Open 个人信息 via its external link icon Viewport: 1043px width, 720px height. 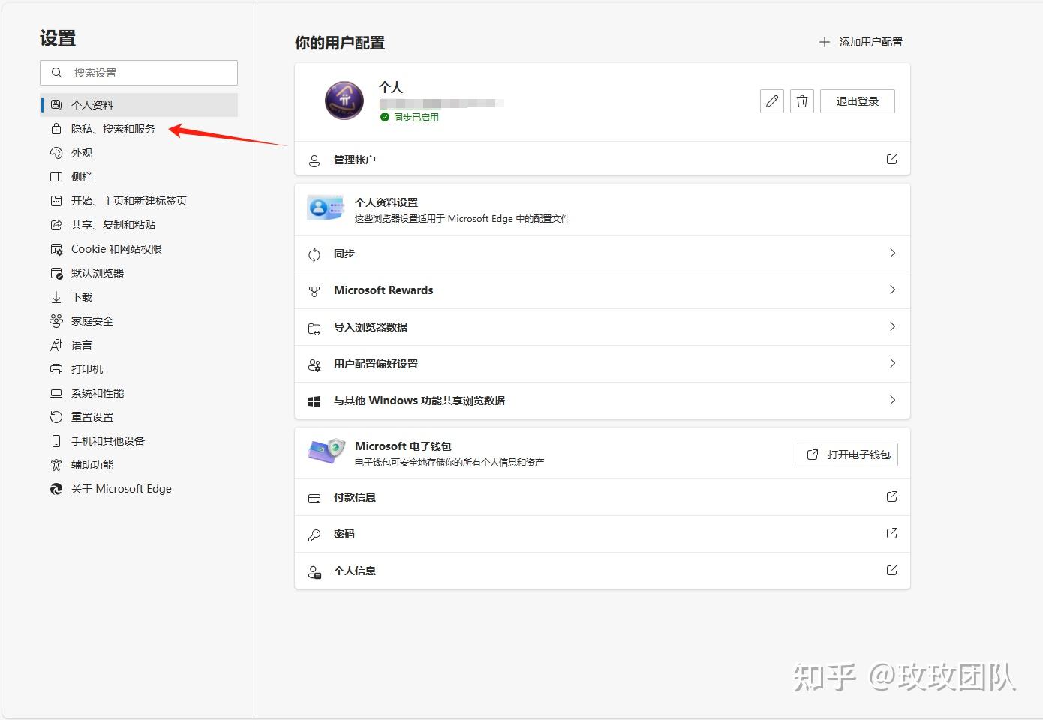[x=891, y=570]
